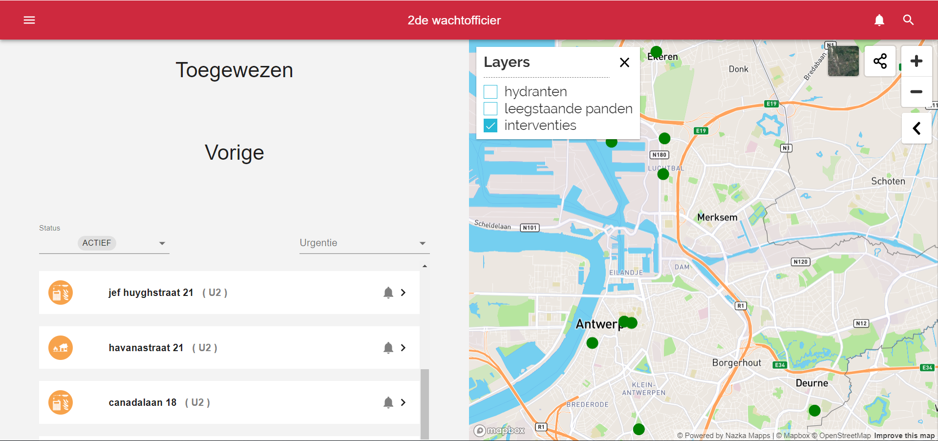Zoom out using the minus button on map
Image resolution: width=938 pixels, height=441 pixels.
click(917, 91)
